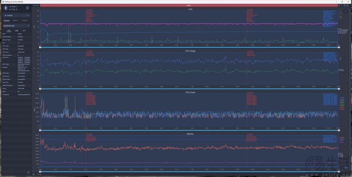Screen dimensions: 352x177
Task: Click the icon left of the Log checkbox
Action: (33, 174)
